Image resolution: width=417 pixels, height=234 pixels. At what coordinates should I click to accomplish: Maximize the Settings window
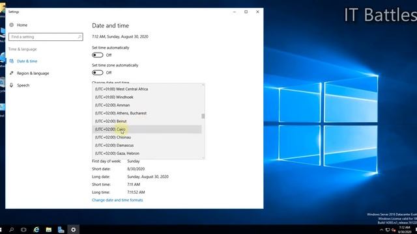pos(246,12)
